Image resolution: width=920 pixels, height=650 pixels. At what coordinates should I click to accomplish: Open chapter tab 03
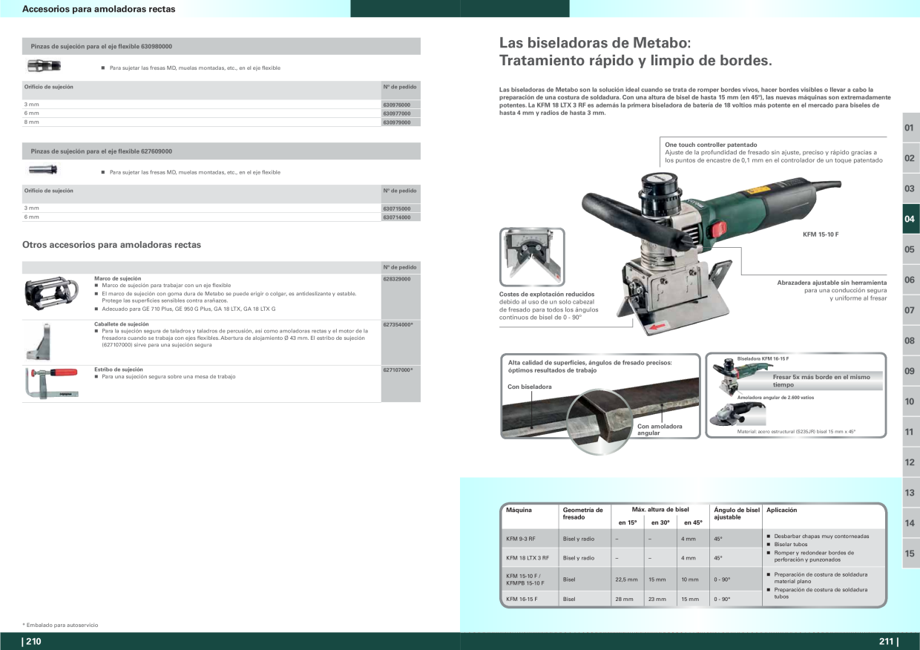click(910, 188)
